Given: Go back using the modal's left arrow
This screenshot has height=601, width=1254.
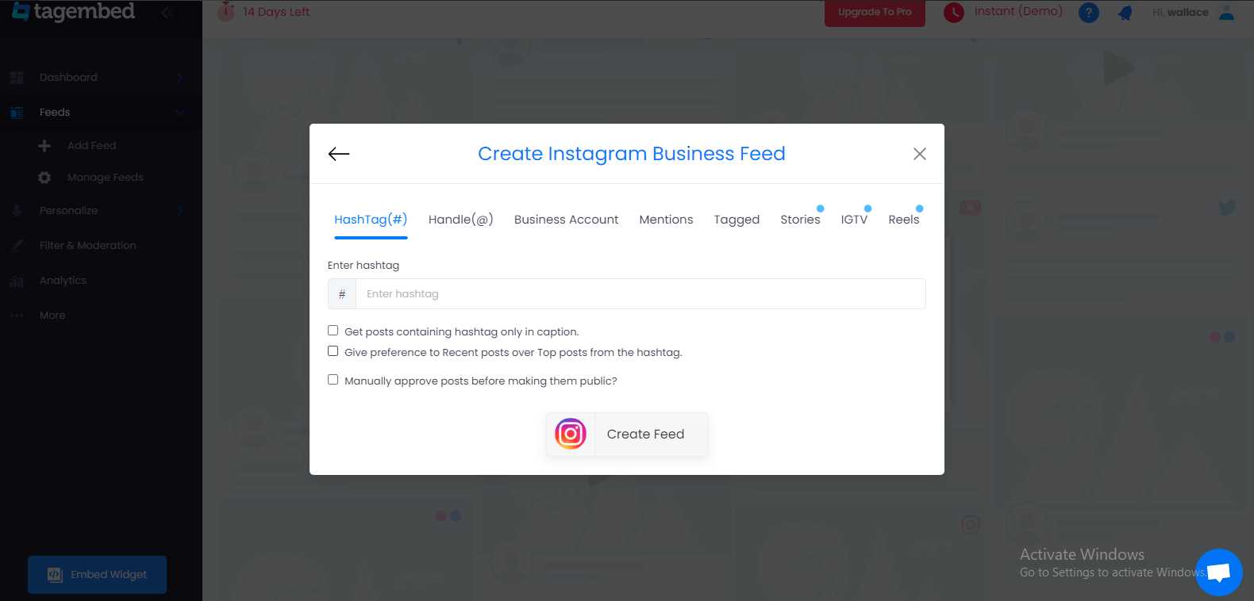Looking at the screenshot, I should point(339,154).
